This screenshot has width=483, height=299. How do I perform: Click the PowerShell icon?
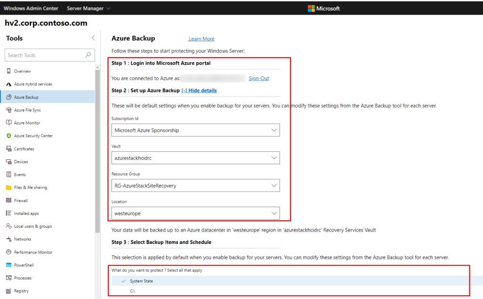click(x=8, y=265)
